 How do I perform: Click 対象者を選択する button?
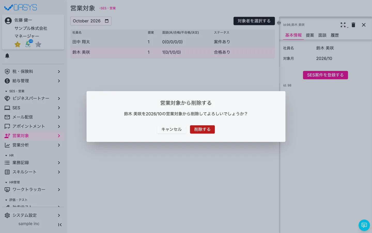tap(254, 21)
